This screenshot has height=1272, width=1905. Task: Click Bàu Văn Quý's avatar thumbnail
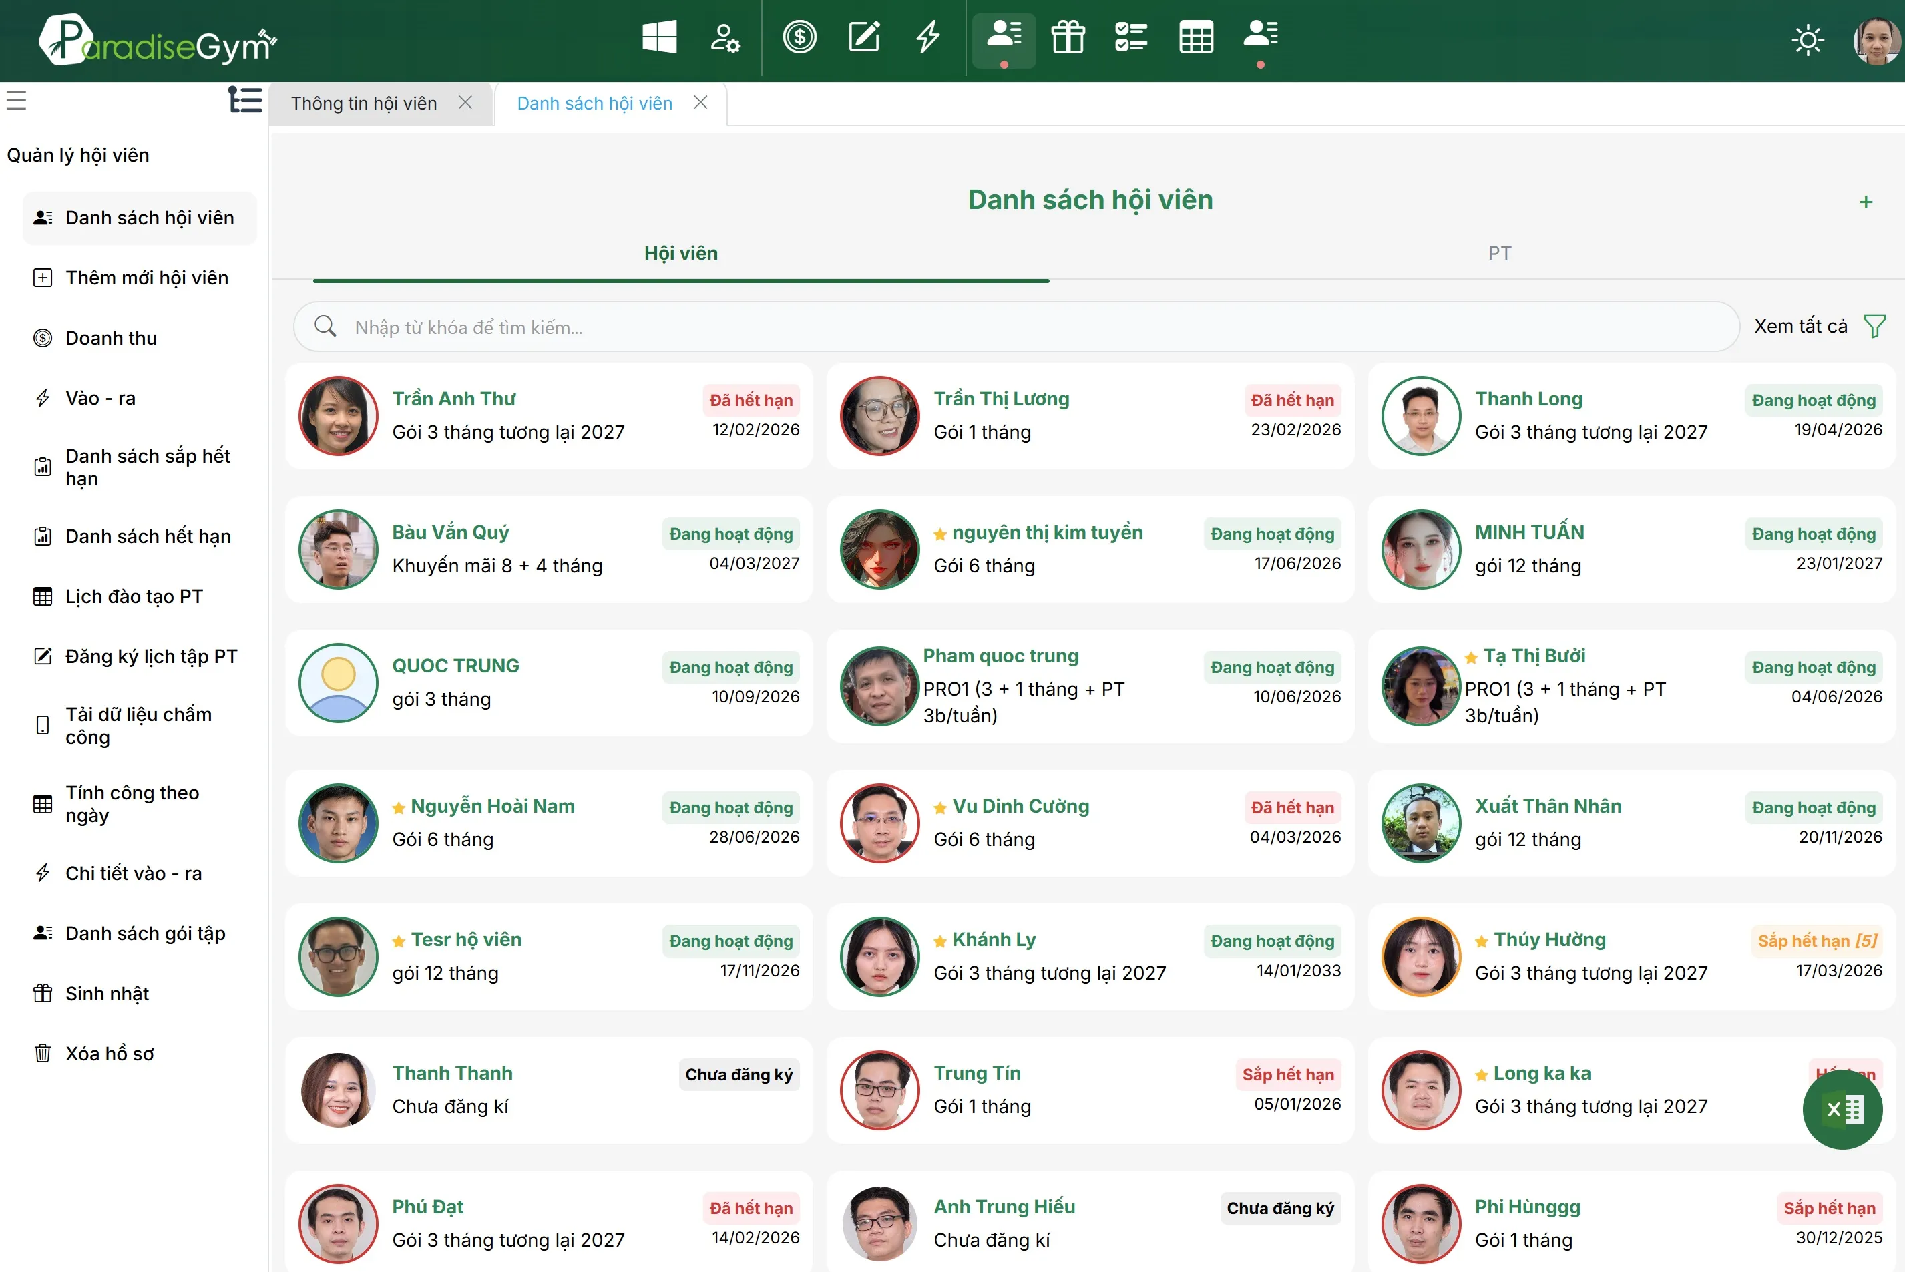(x=338, y=550)
